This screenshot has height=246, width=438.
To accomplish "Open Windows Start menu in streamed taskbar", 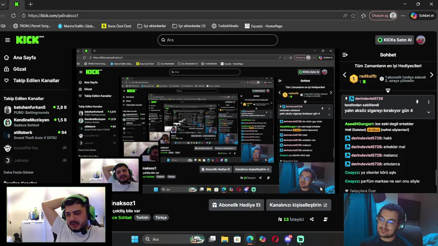I will [x=135, y=239].
